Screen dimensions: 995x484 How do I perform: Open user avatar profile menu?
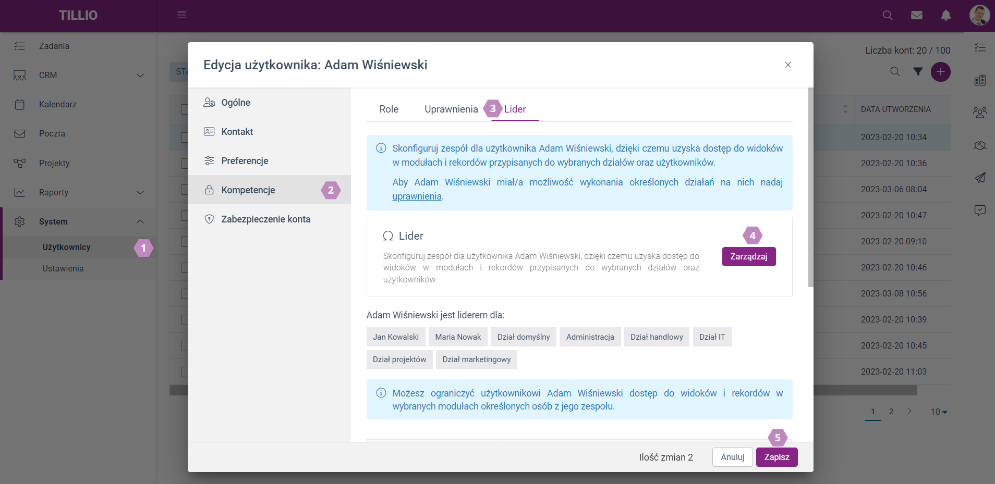tap(979, 15)
